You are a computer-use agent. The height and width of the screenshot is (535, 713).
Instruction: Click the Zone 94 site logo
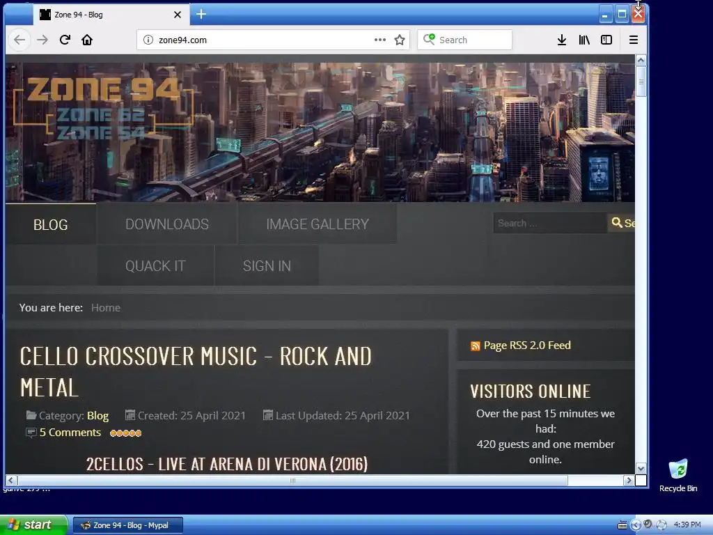point(103,108)
